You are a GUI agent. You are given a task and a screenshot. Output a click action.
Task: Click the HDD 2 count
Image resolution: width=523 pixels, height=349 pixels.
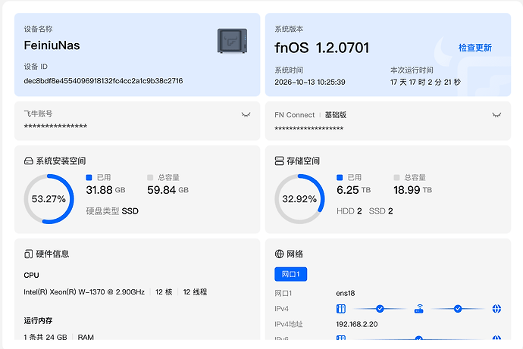[349, 211]
